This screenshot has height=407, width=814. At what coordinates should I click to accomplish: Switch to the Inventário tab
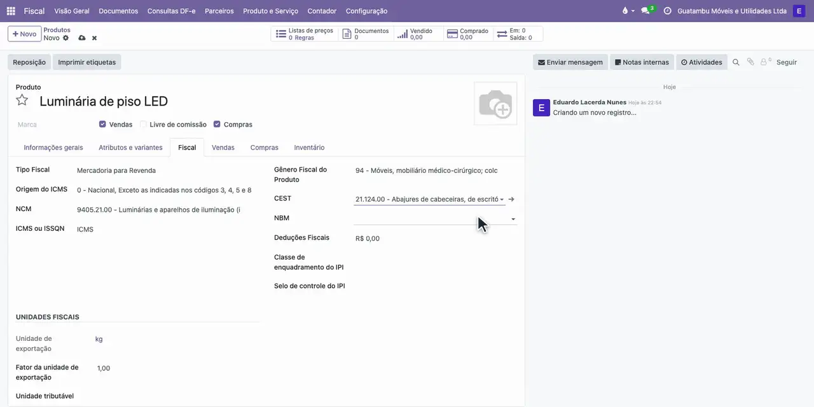tap(309, 148)
